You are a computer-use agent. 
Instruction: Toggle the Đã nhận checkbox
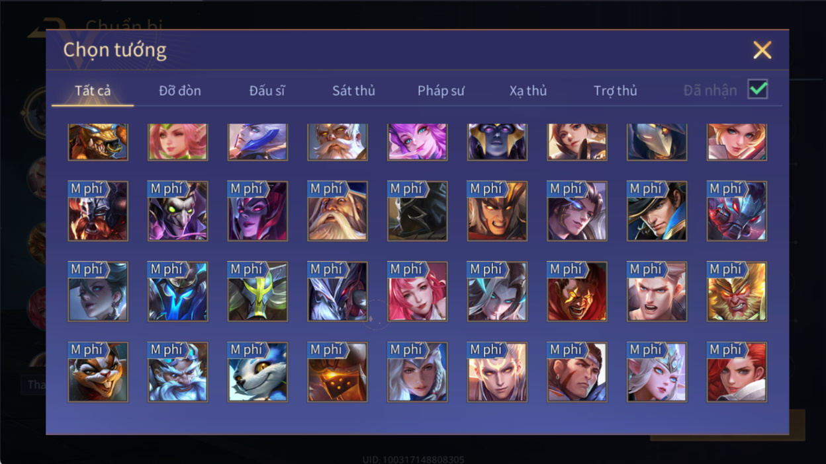pyautogui.click(x=757, y=89)
